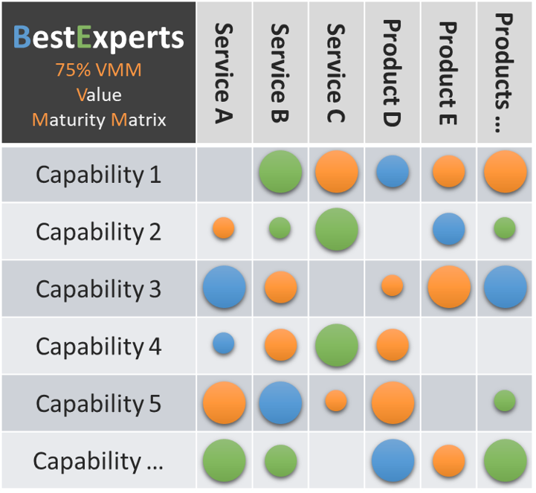Select the green circle at Capability 4, Service C
Screen dimensions: 536x493
click(x=337, y=345)
